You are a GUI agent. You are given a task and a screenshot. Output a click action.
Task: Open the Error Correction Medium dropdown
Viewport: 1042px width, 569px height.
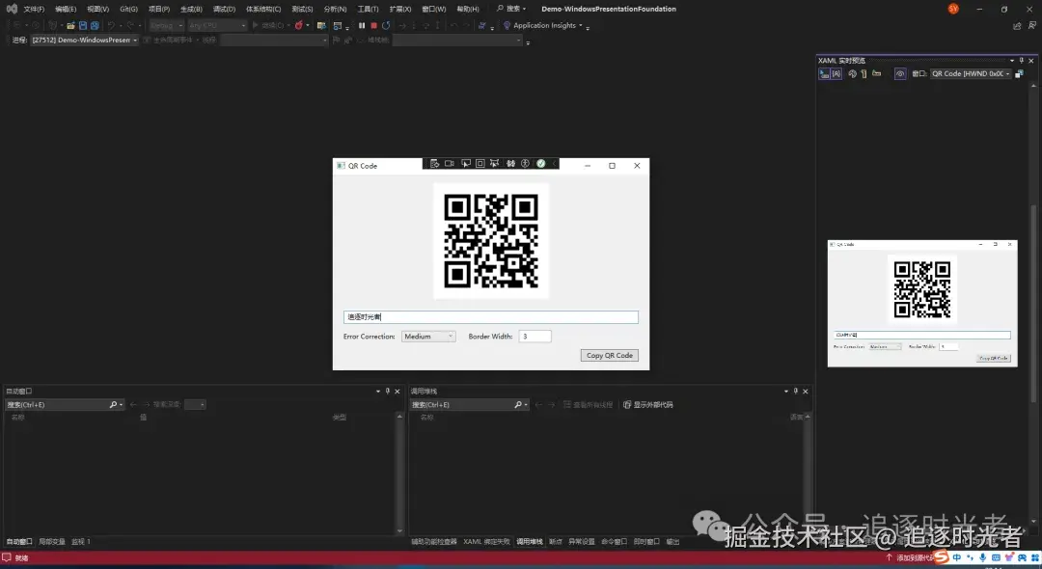click(427, 336)
